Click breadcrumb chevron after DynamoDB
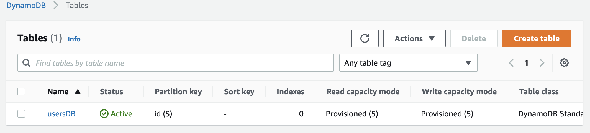The image size is (590, 133). click(56, 5)
